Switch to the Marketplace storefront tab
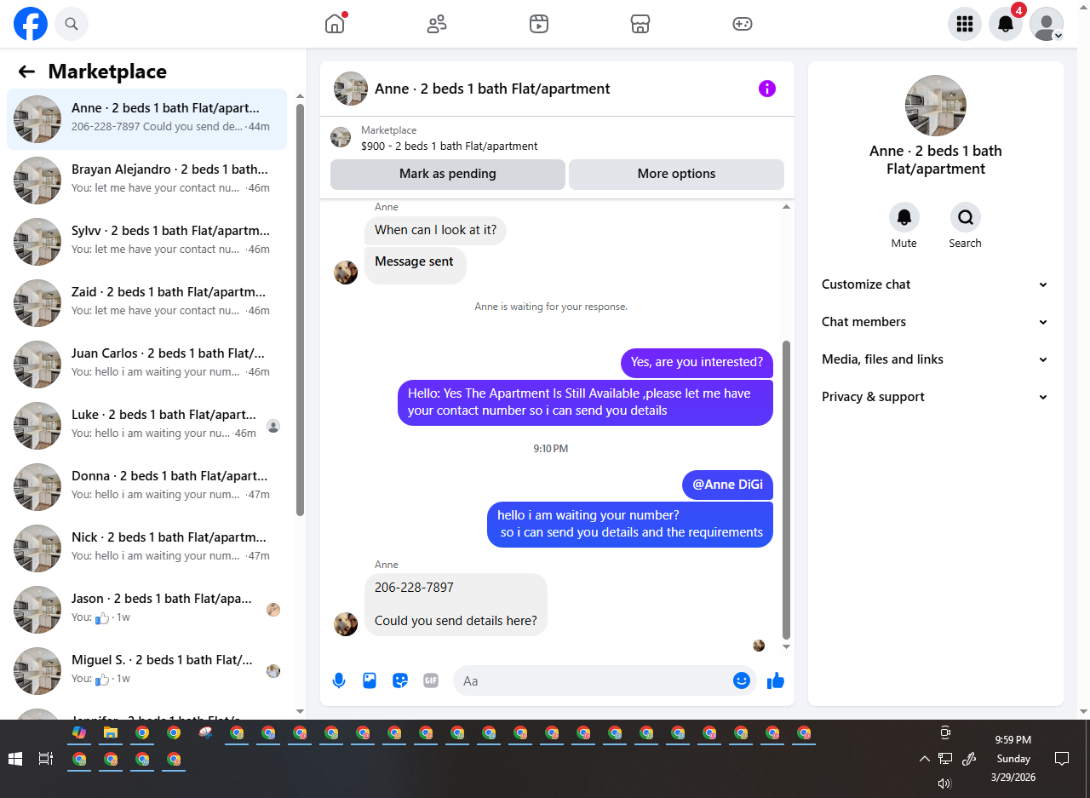 [640, 24]
